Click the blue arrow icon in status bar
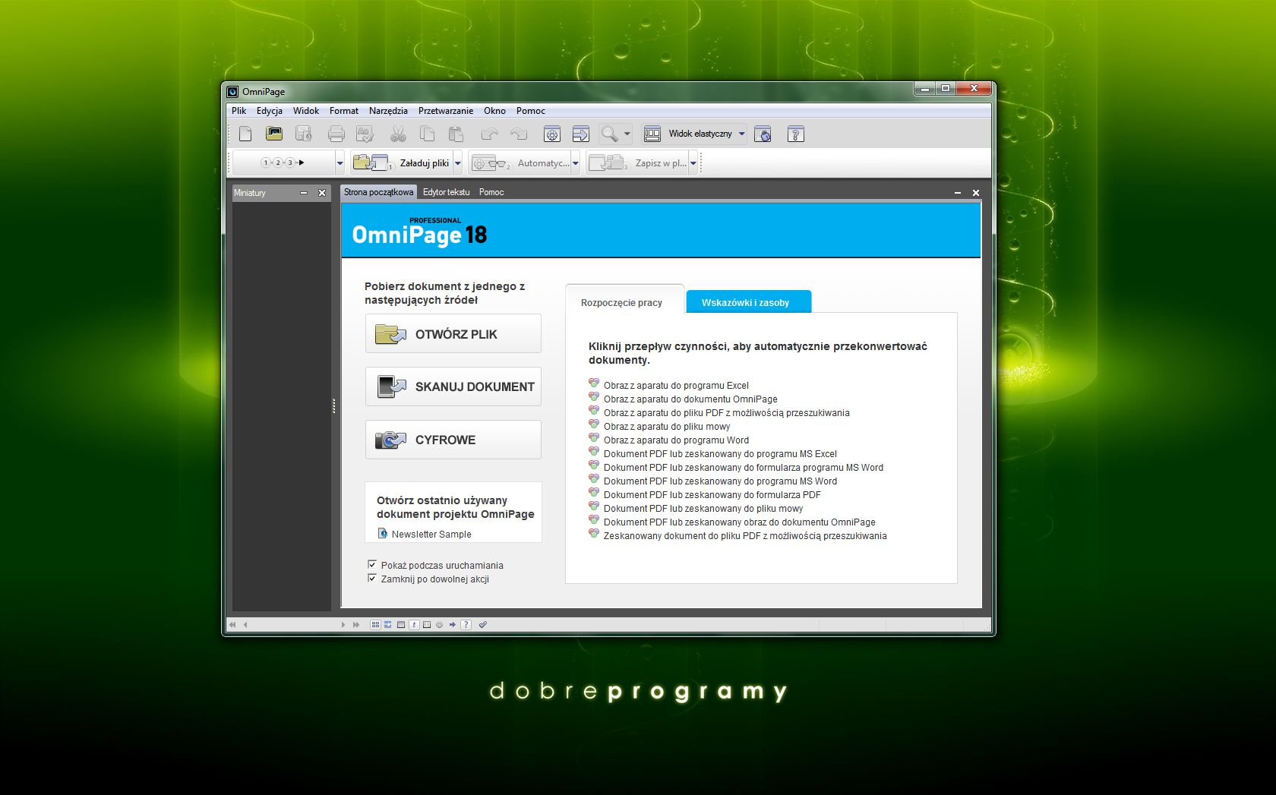 (x=453, y=625)
